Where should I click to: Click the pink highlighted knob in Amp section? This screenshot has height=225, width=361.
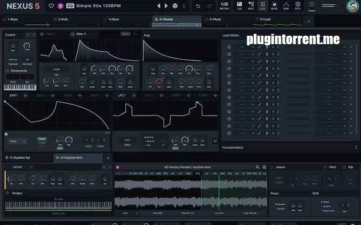[159, 82]
